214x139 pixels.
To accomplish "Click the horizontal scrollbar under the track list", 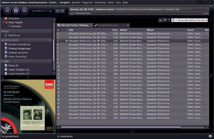I will tap(121, 127).
